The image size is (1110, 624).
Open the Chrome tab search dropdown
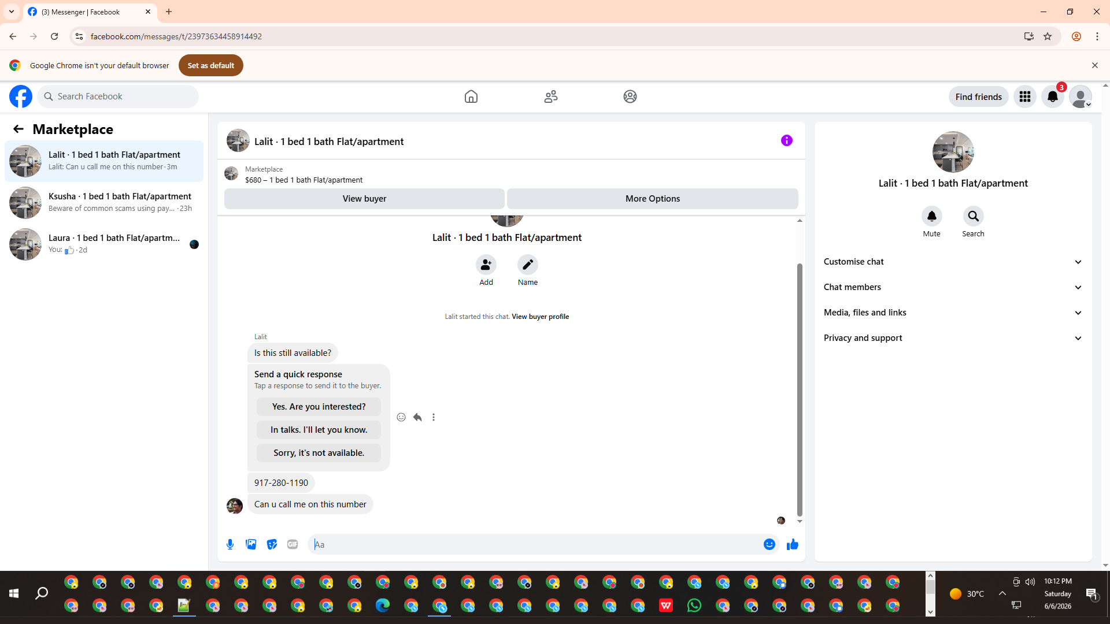[x=12, y=12]
